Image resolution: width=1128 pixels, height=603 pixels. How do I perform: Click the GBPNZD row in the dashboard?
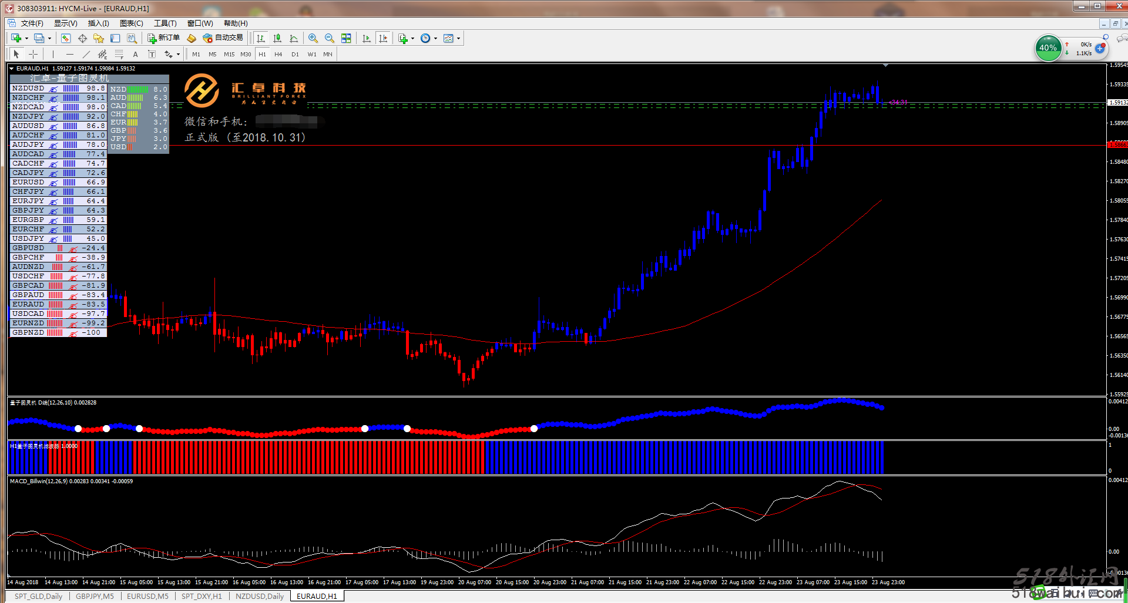pos(58,332)
